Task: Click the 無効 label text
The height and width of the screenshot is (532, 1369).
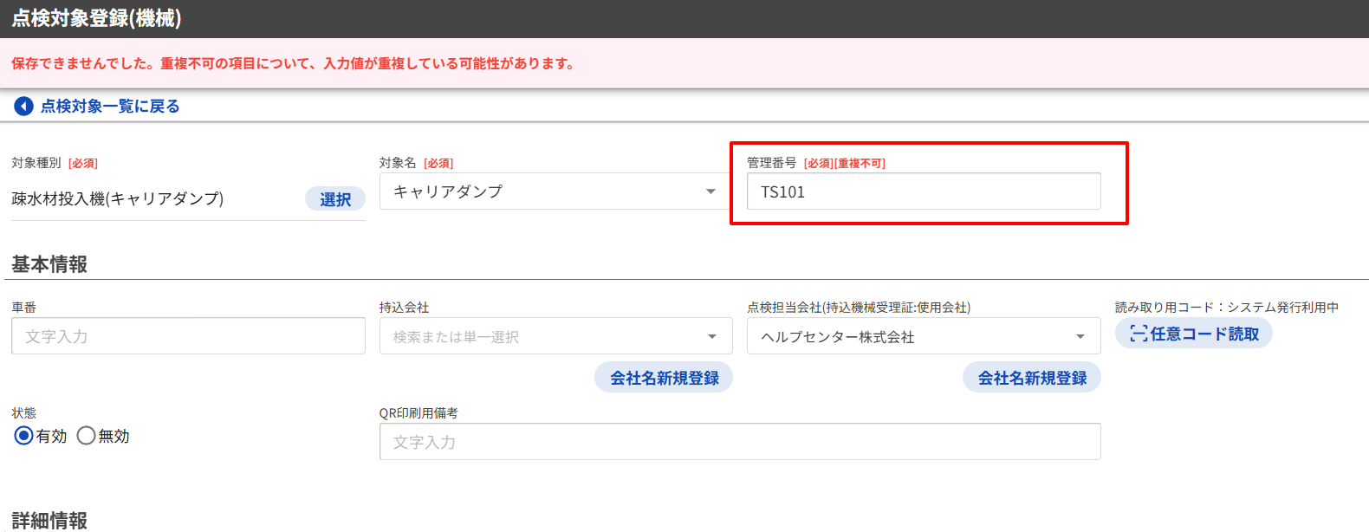Action: 114,437
